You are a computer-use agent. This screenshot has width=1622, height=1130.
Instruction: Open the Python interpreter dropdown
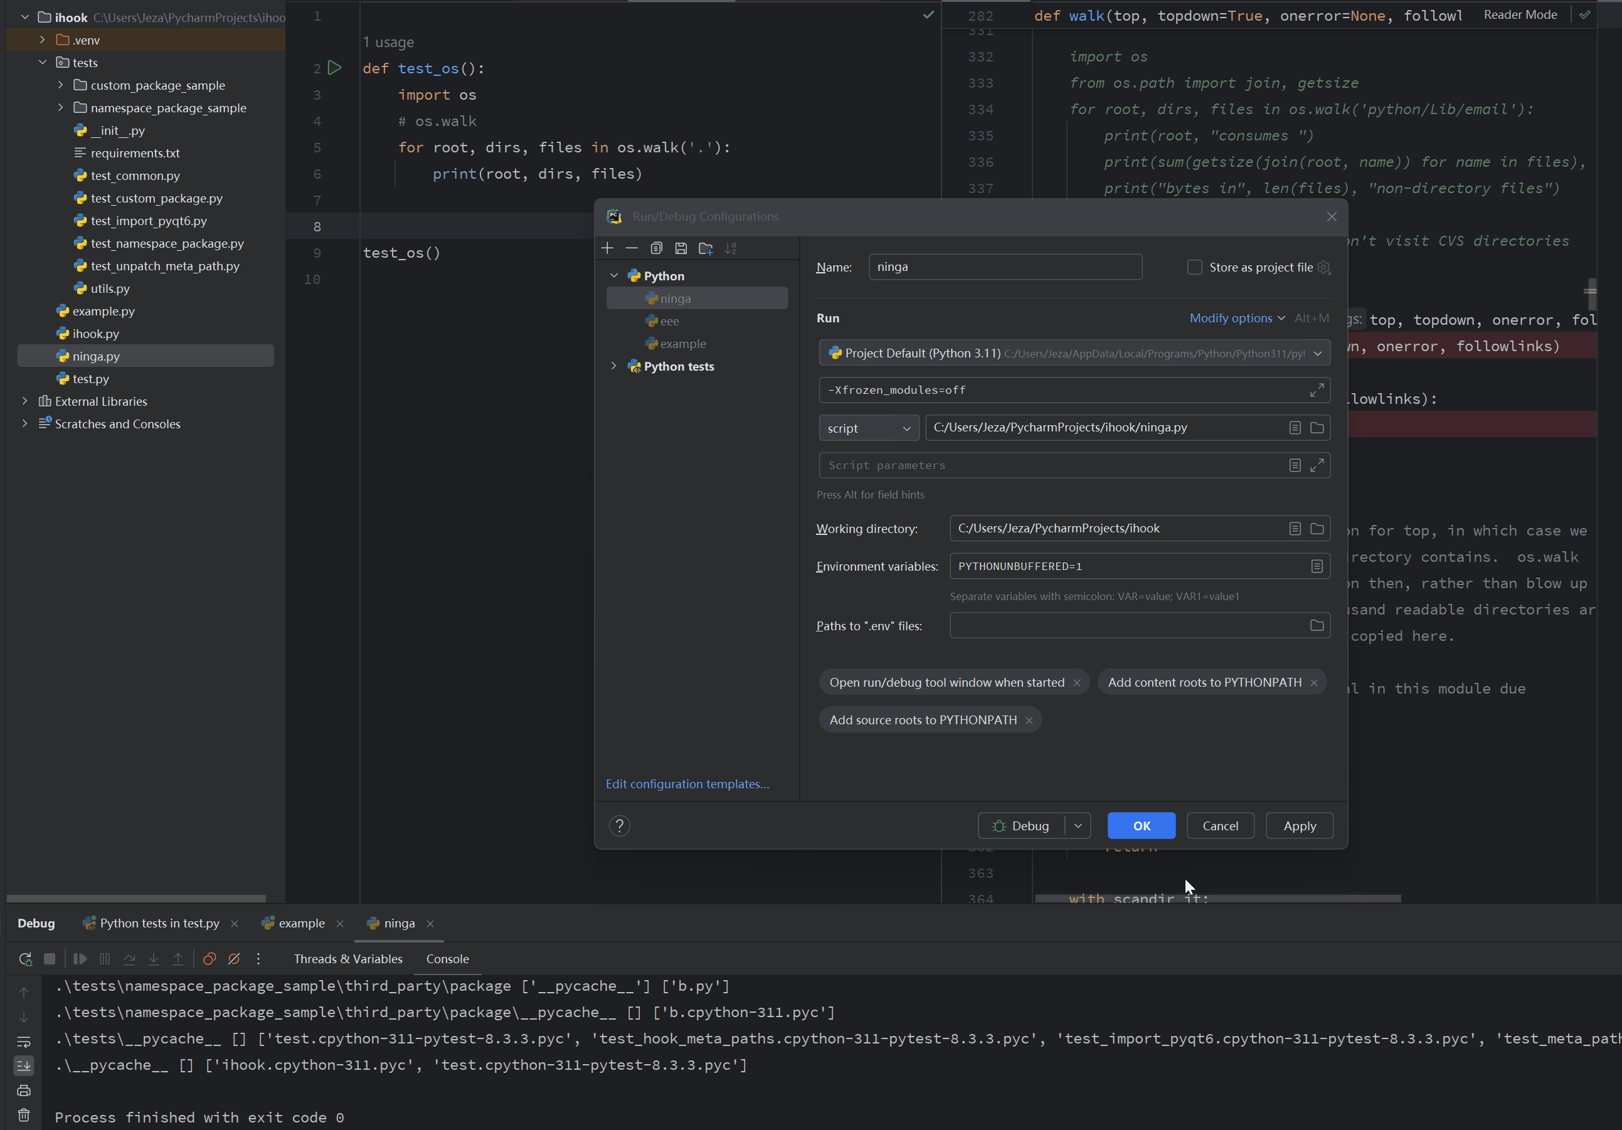[x=1318, y=353]
